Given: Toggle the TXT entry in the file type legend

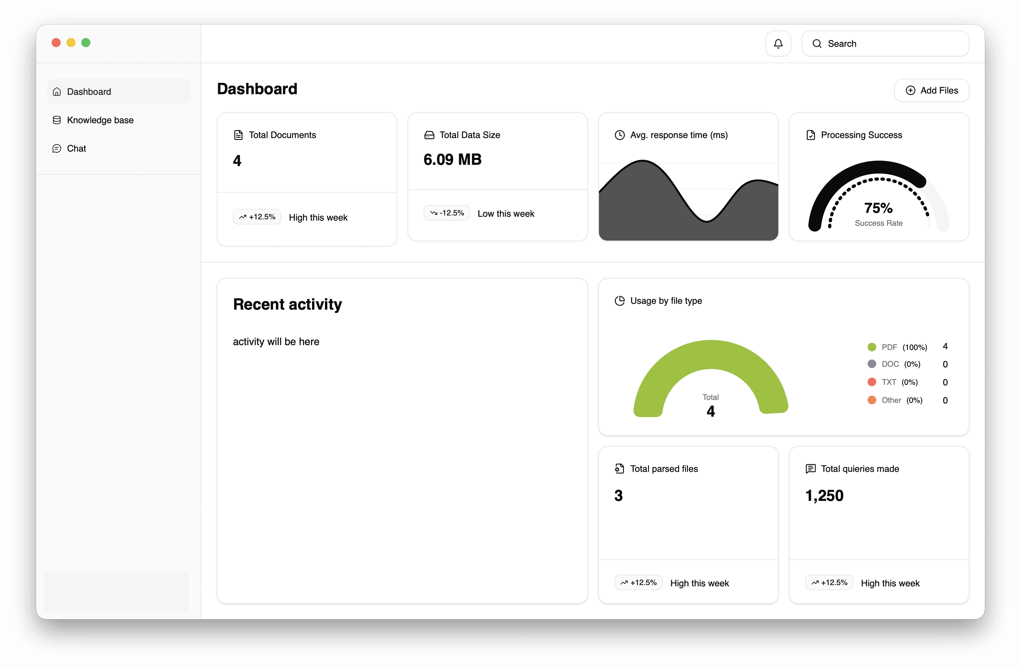Looking at the screenshot, I should [888, 382].
